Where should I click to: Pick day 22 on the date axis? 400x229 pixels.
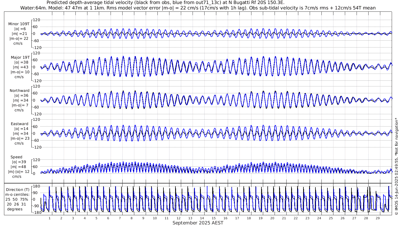click(295, 218)
